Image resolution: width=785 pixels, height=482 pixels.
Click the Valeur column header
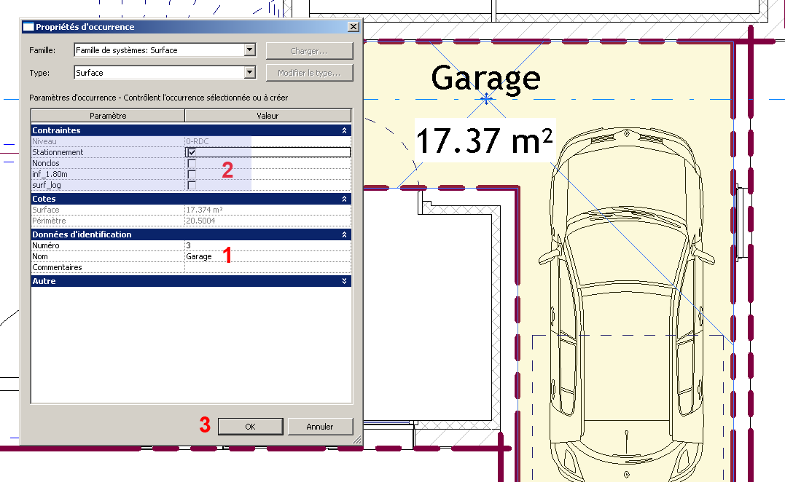267,116
